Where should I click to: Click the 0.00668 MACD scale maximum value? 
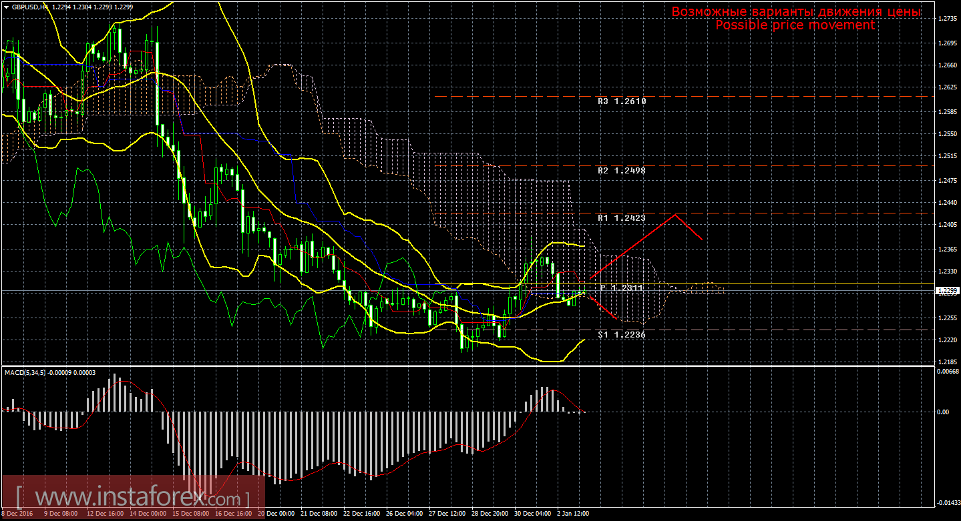[946, 372]
